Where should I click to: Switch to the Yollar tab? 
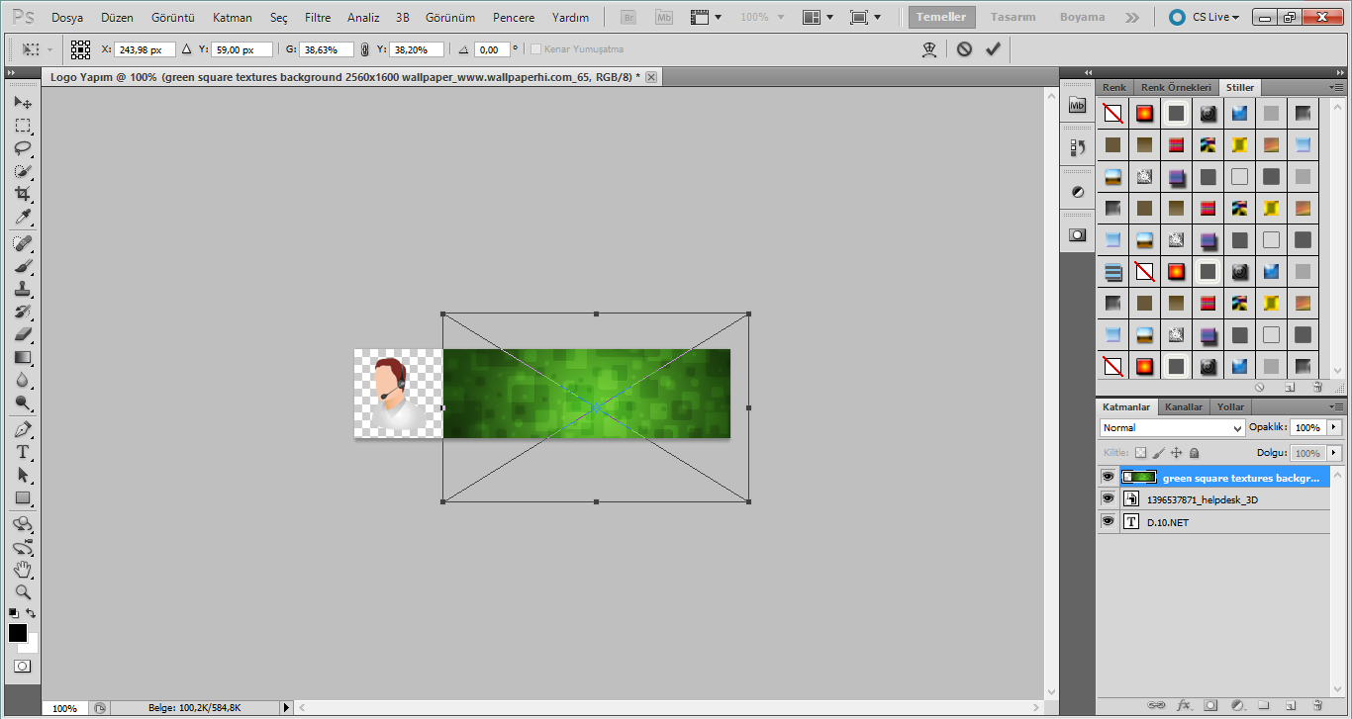(x=1231, y=406)
